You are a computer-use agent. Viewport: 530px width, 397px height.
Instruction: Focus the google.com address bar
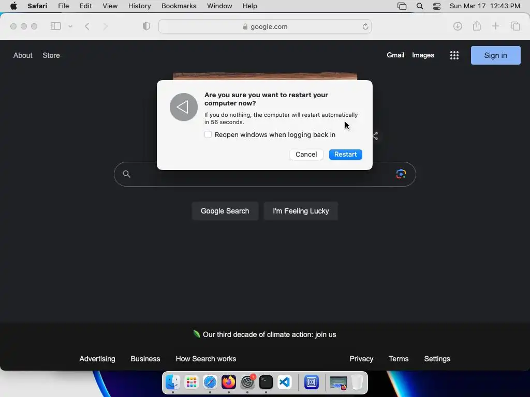(x=265, y=26)
